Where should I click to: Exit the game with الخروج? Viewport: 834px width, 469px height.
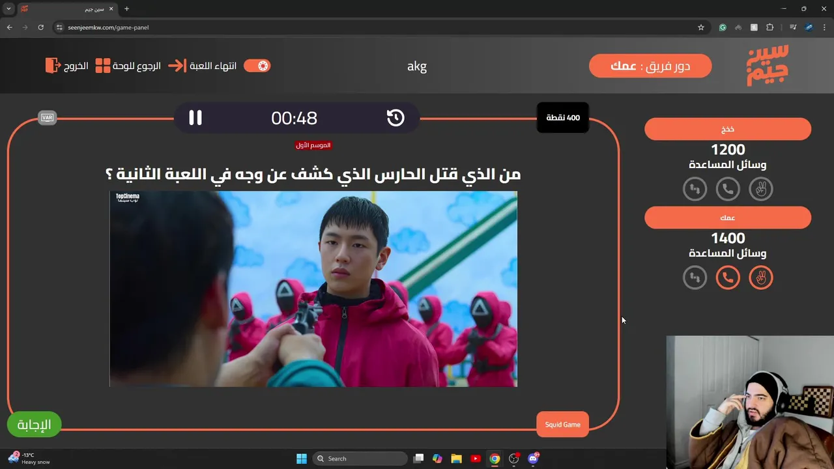[x=67, y=66]
